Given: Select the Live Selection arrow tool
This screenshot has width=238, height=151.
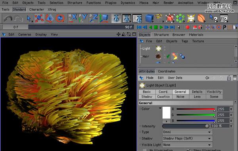Looking at the screenshot, I should coord(29,19).
